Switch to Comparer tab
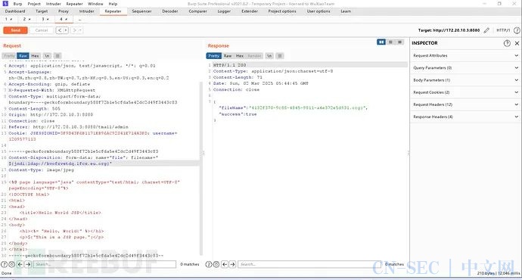Screen dimensions: 522x280 197,11
